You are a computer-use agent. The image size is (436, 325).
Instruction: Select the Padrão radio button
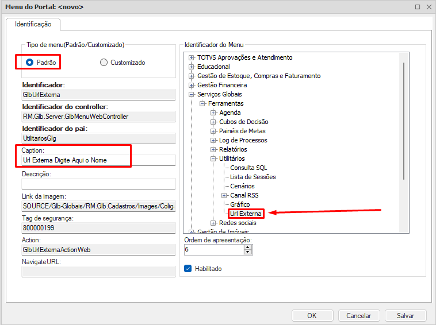(x=30, y=63)
